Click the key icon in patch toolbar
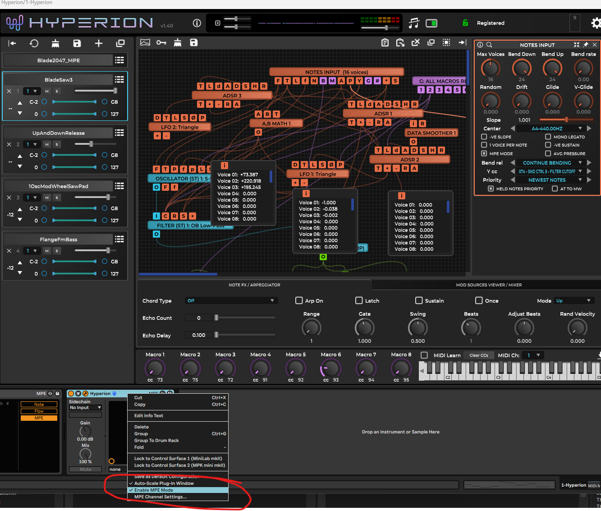601x511 pixels. coord(161,42)
